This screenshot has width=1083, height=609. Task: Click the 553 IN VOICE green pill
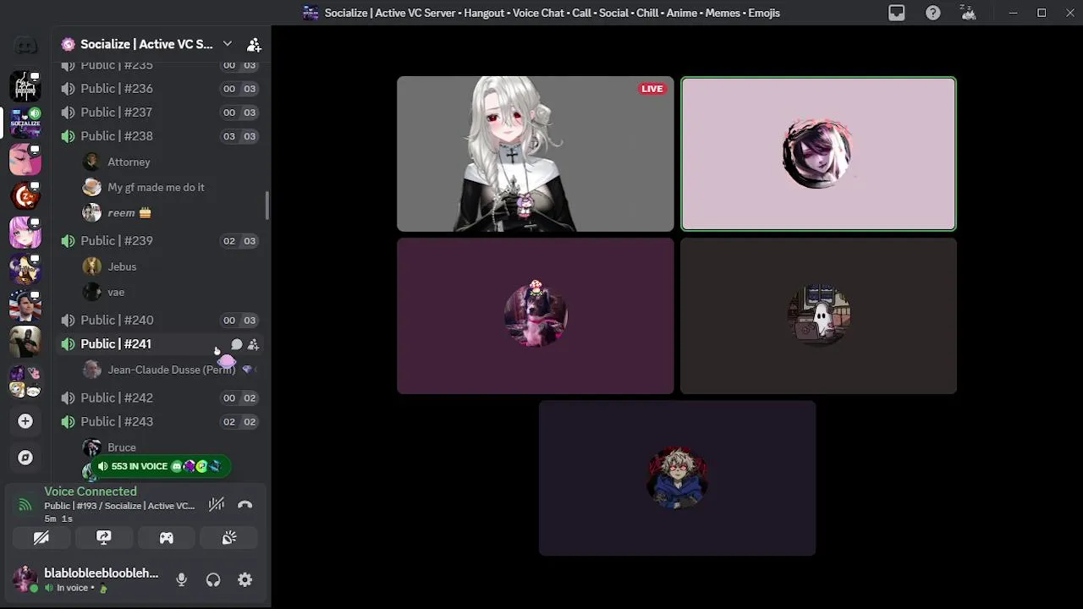(x=160, y=466)
